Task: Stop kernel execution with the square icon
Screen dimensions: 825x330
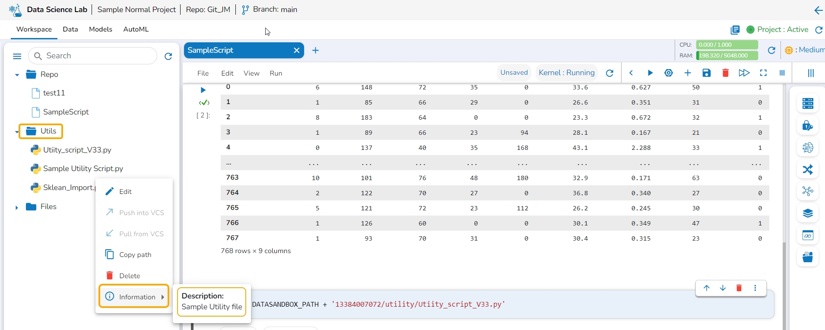Action: (782, 73)
